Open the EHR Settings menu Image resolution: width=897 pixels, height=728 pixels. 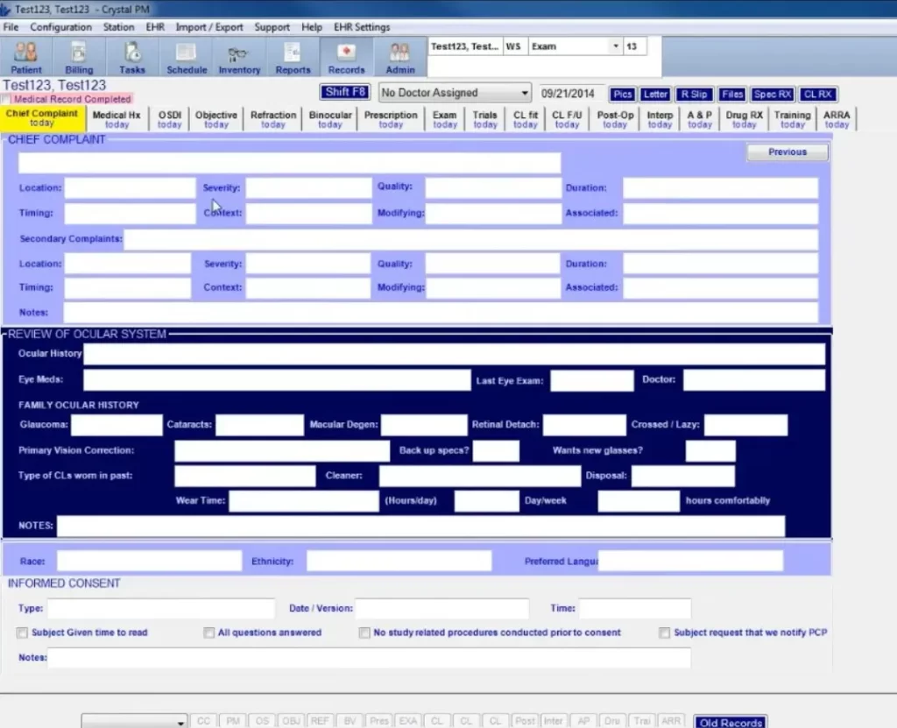[x=362, y=27]
